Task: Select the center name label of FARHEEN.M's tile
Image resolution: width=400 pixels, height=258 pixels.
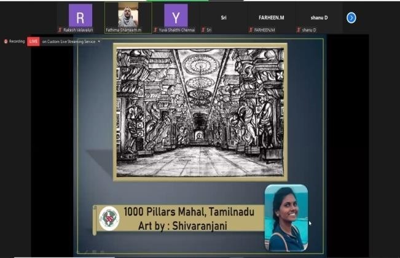Action: (272, 18)
